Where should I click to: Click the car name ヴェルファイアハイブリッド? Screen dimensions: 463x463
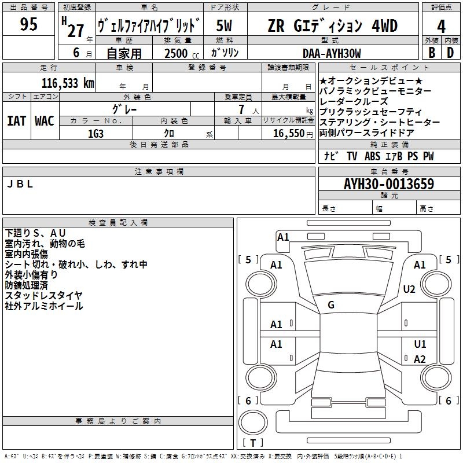(149, 25)
